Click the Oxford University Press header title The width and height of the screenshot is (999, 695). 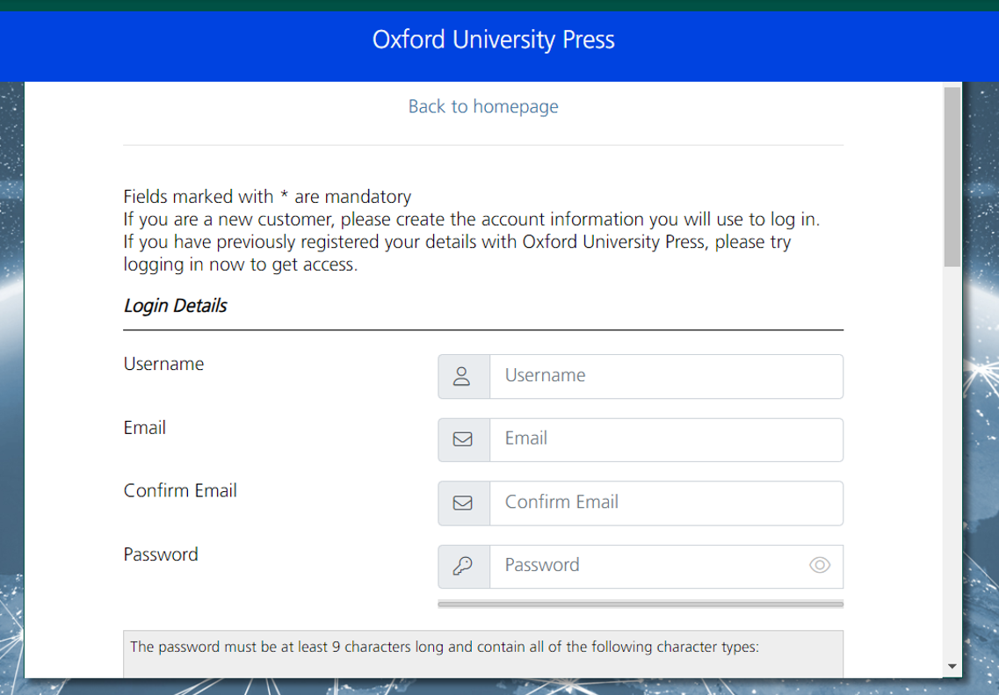(494, 40)
